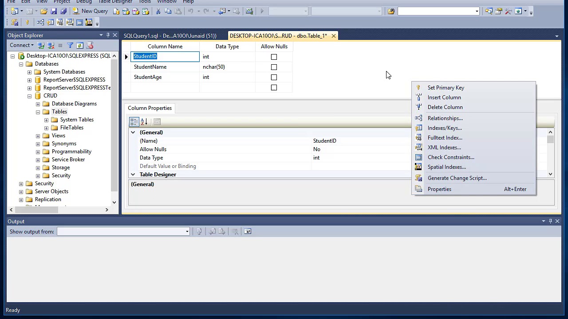The height and width of the screenshot is (319, 568).
Task: Switch to SQLQuery1.sql tab
Action: click(x=170, y=36)
